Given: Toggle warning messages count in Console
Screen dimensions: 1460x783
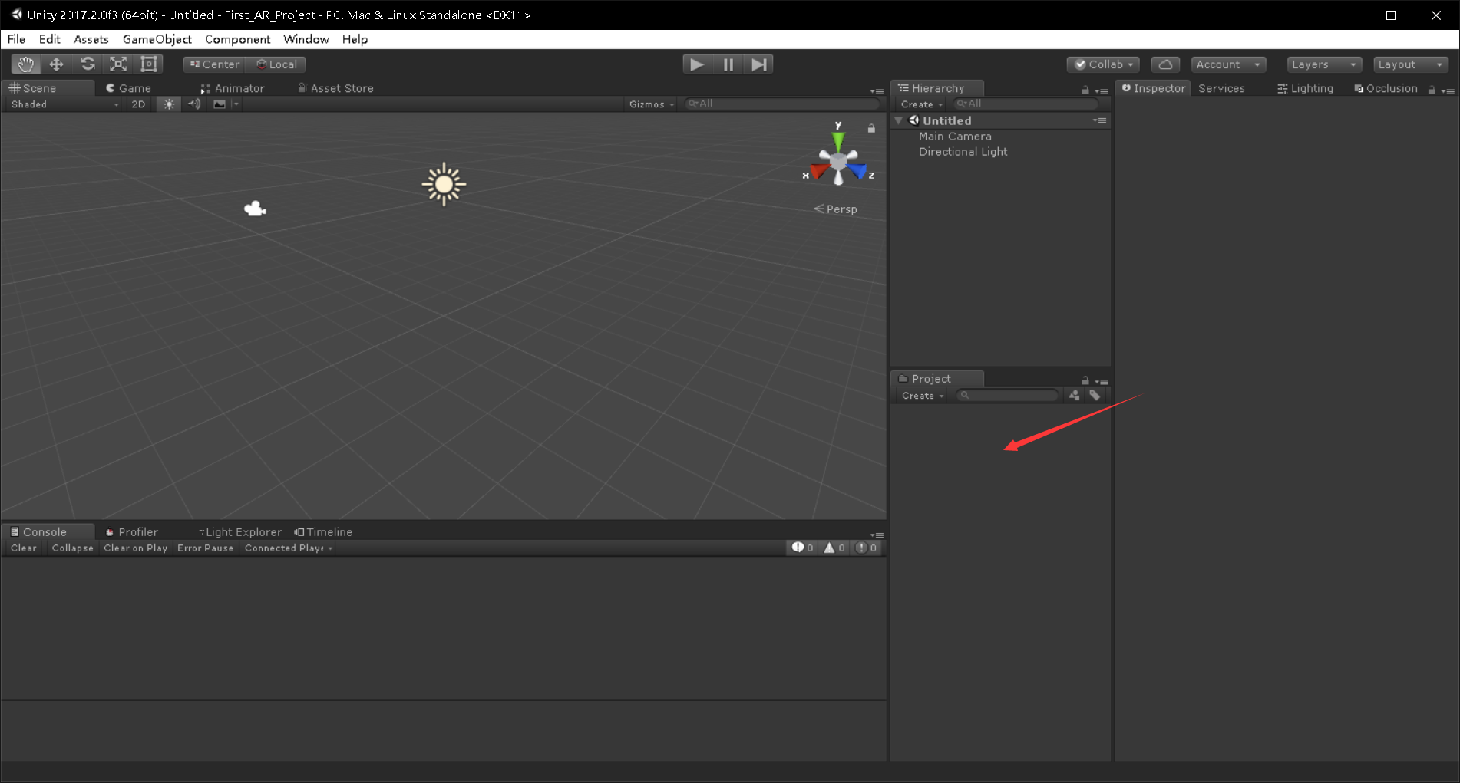Looking at the screenshot, I should point(834,548).
